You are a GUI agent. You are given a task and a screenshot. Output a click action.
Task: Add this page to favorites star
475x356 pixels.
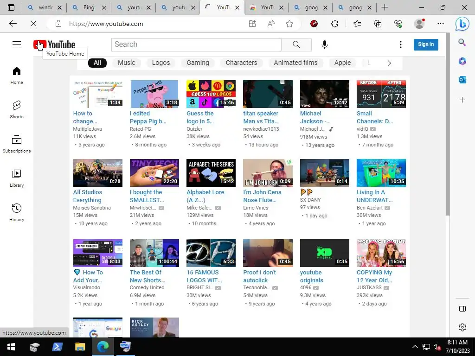click(289, 24)
